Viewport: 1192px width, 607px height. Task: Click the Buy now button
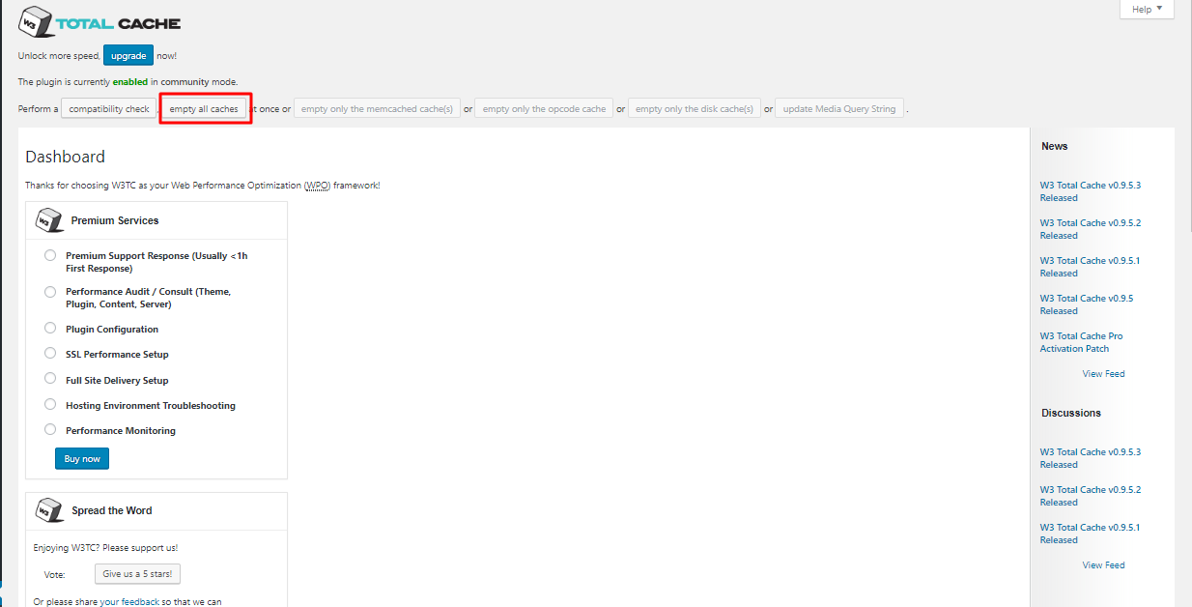82,459
